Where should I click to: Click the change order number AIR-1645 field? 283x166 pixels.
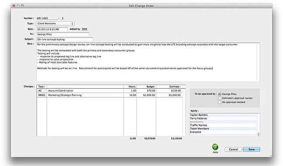[47, 18]
